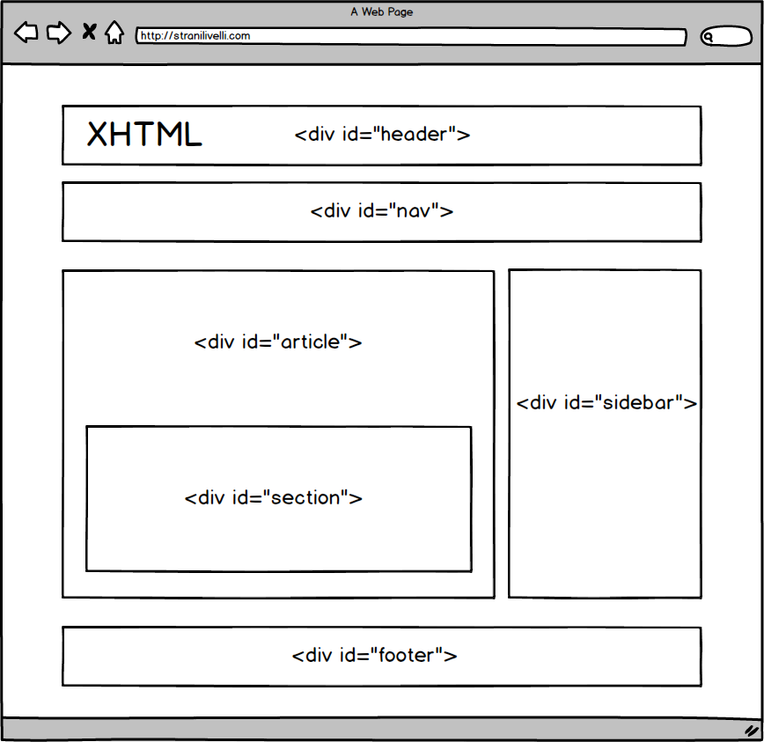Screen dimensions: 764x742
Task: Click the XHTML logo text
Action: click(x=143, y=134)
